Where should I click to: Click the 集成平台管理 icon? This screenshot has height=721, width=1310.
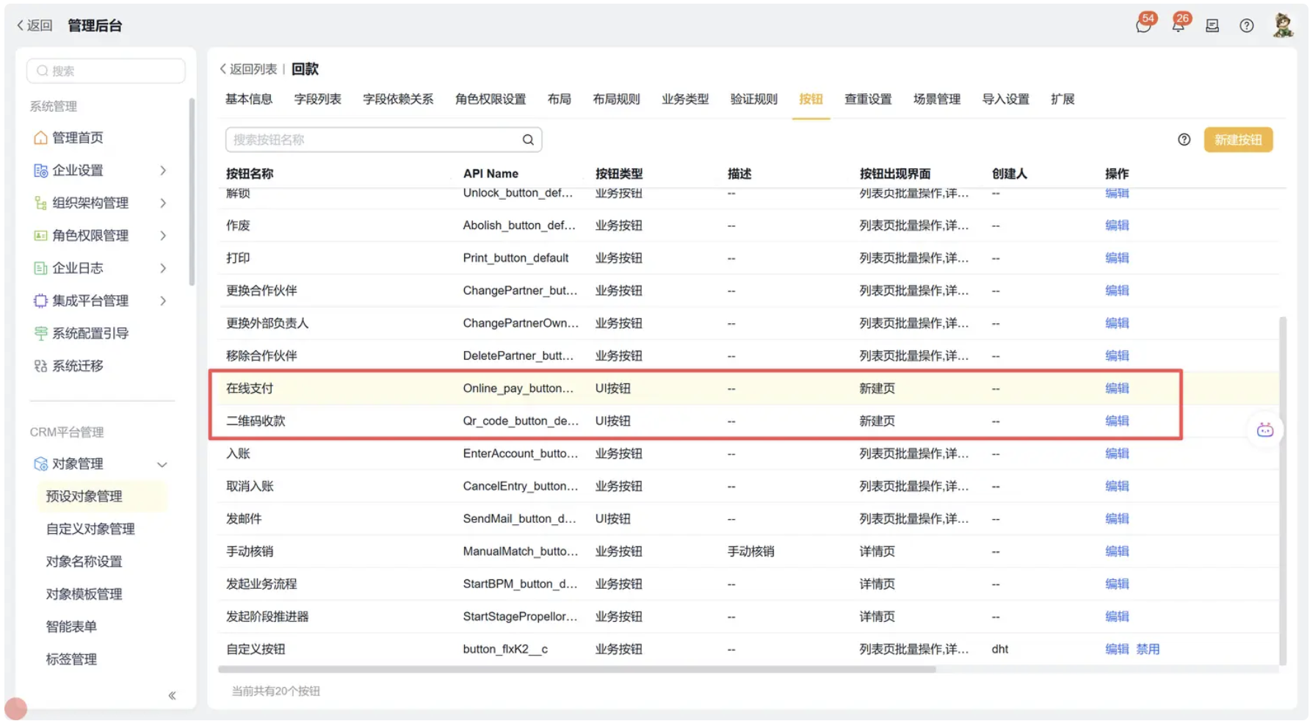point(40,300)
